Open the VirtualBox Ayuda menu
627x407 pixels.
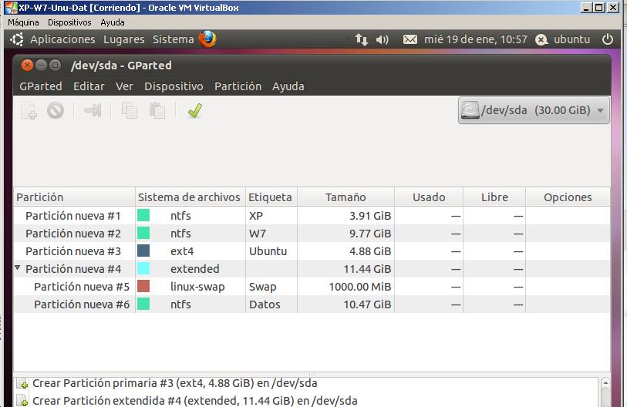[x=113, y=22]
